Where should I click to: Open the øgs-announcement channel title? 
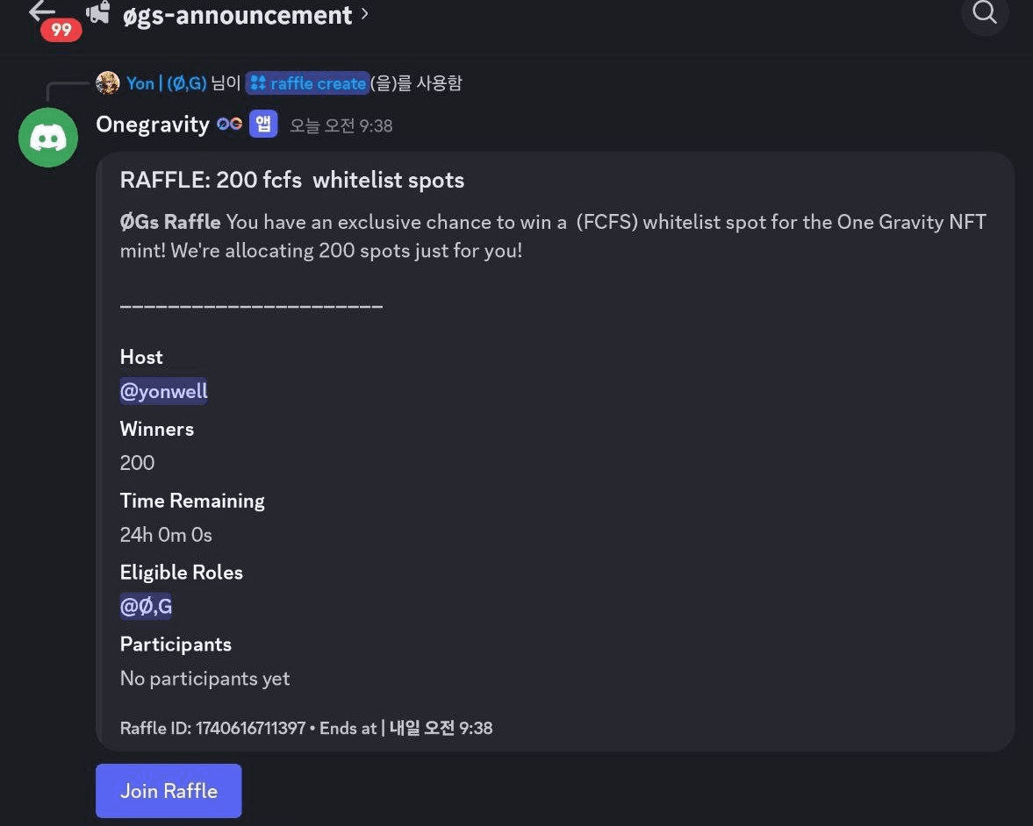(237, 15)
